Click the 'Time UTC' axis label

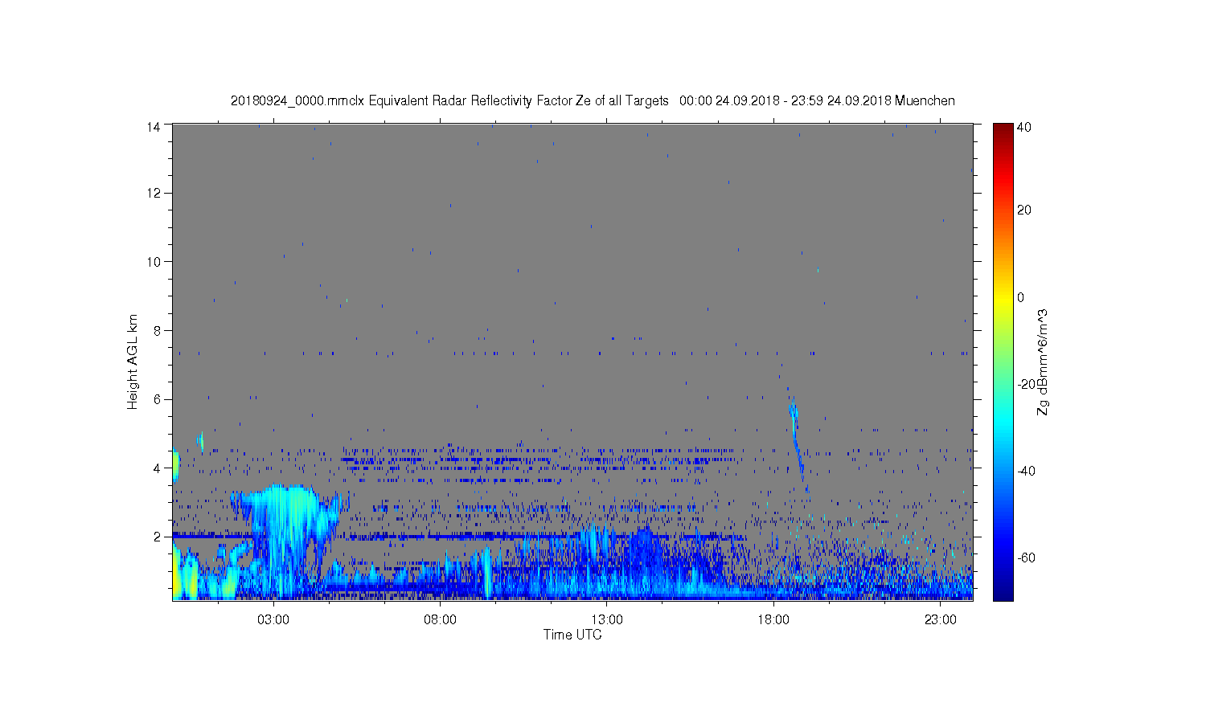(572, 635)
